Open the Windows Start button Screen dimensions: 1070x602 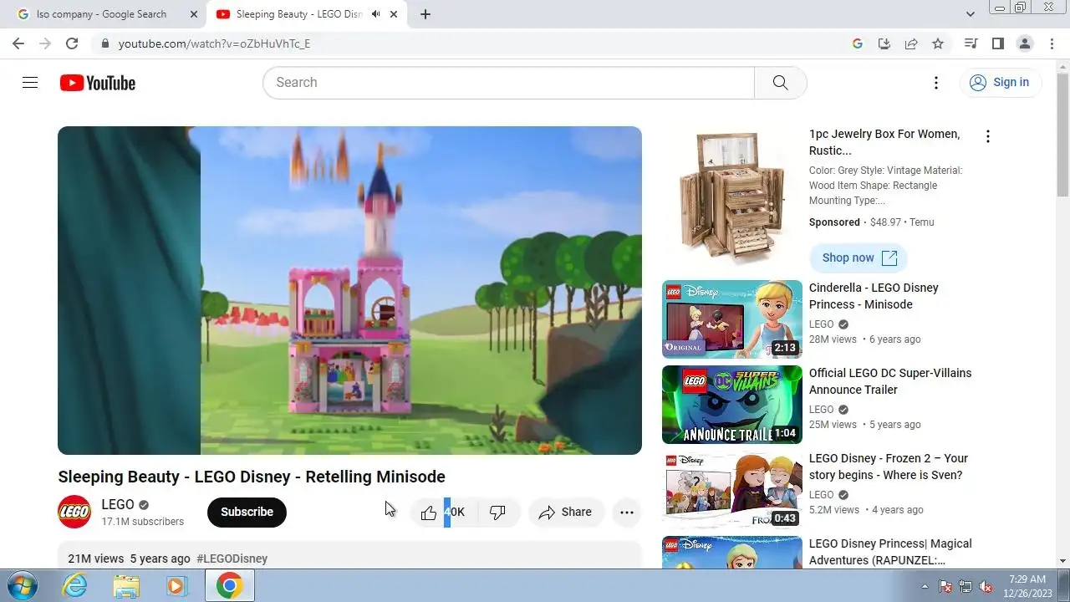pyautogui.click(x=21, y=585)
